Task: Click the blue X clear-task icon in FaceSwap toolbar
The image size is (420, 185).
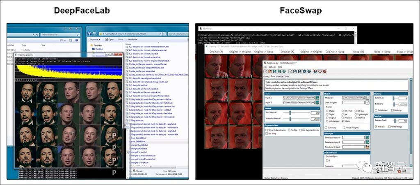Action: coord(304,71)
